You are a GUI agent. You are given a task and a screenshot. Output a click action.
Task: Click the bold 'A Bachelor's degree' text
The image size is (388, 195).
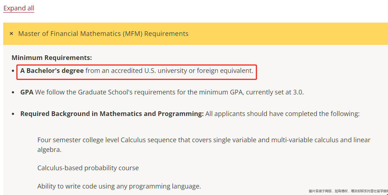(x=52, y=71)
